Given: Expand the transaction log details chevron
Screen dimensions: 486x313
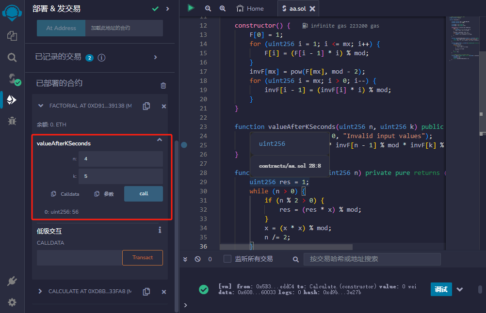Looking at the screenshot, I should click(x=460, y=289).
